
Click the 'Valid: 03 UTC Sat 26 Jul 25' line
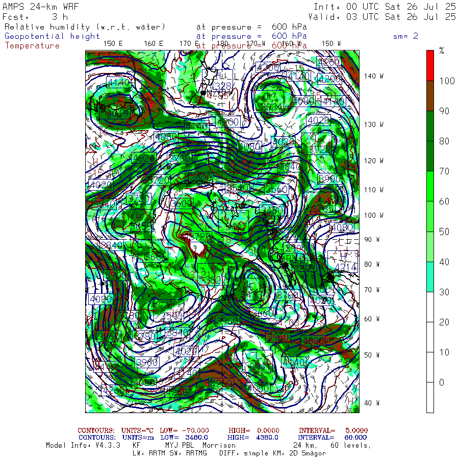click(382, 17)
